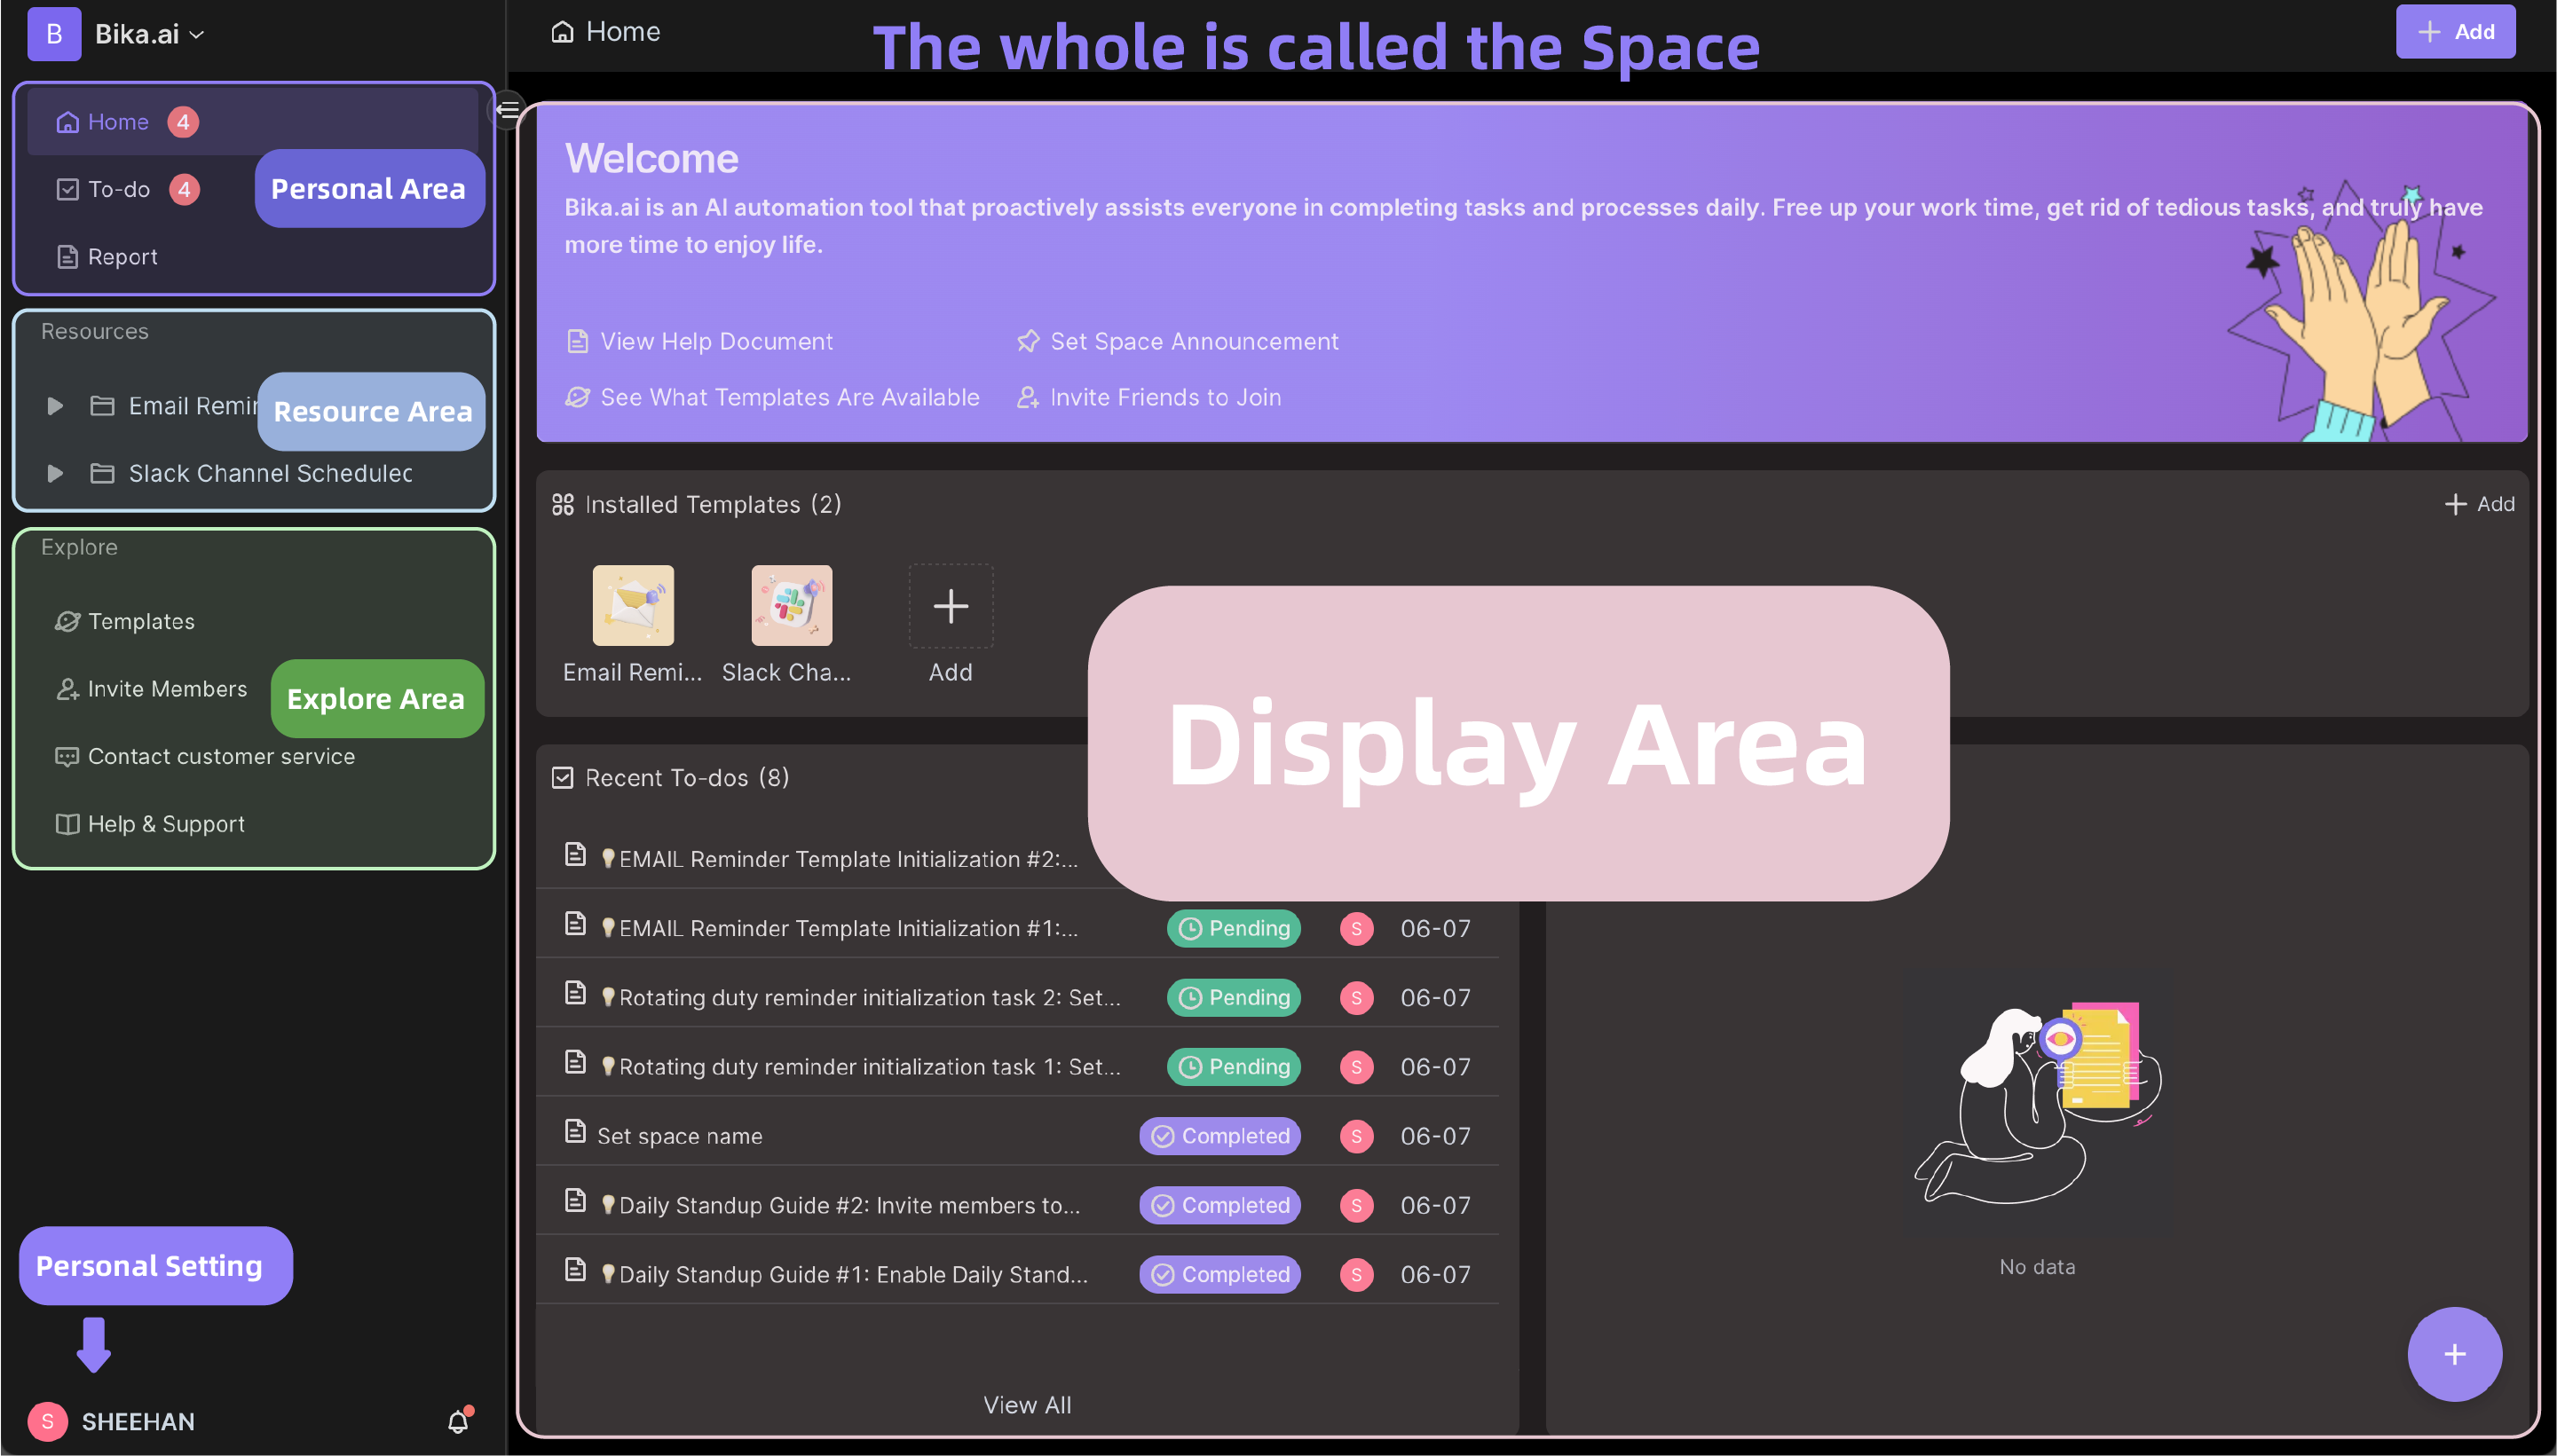Open Contact customer service
Screen dimensions: 2557x1456
(x=205, y=756)
